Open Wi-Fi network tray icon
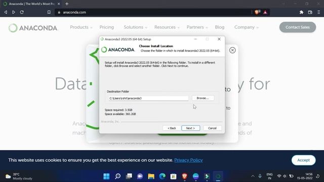This screenshot has height=182, width=324. (279, 176)
